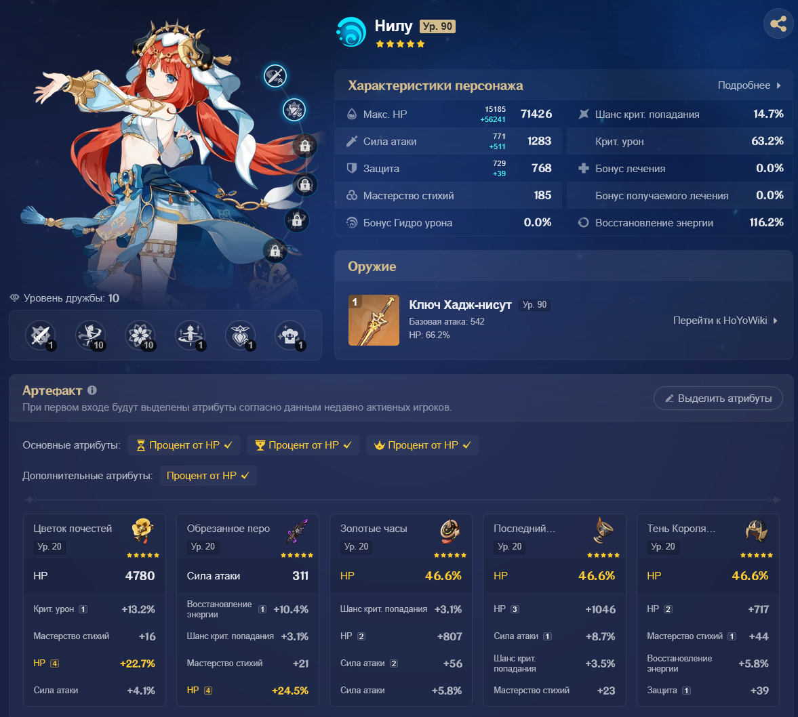The width and height of the screenshot is (798, 717).
Task: Click the third constellation lock icon
Action: pos(305,146)
